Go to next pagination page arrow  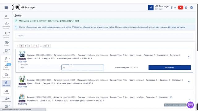point(49,46)
